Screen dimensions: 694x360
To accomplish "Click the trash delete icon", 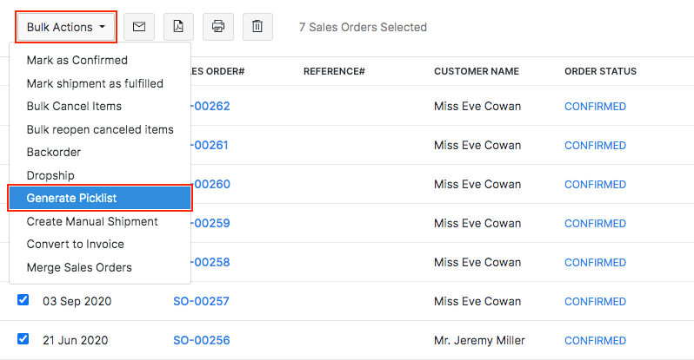I will [257, 27].
